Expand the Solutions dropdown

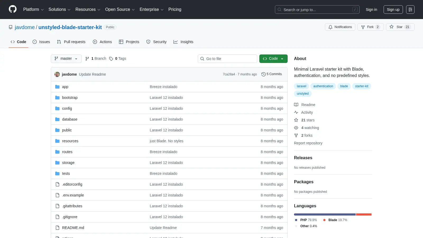pyautogui.click(x=59, y=10)
